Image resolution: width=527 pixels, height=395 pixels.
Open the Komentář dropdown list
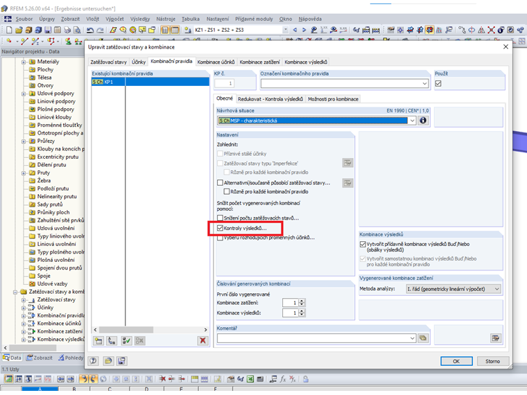(x=413, y=338)
